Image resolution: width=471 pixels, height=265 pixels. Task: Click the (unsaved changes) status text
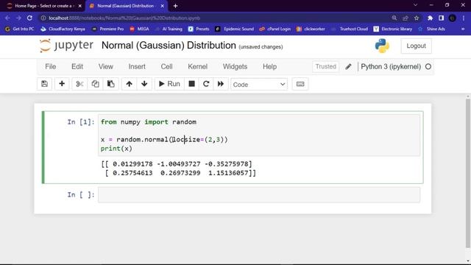pyautogui.click(x=261, y=47)
